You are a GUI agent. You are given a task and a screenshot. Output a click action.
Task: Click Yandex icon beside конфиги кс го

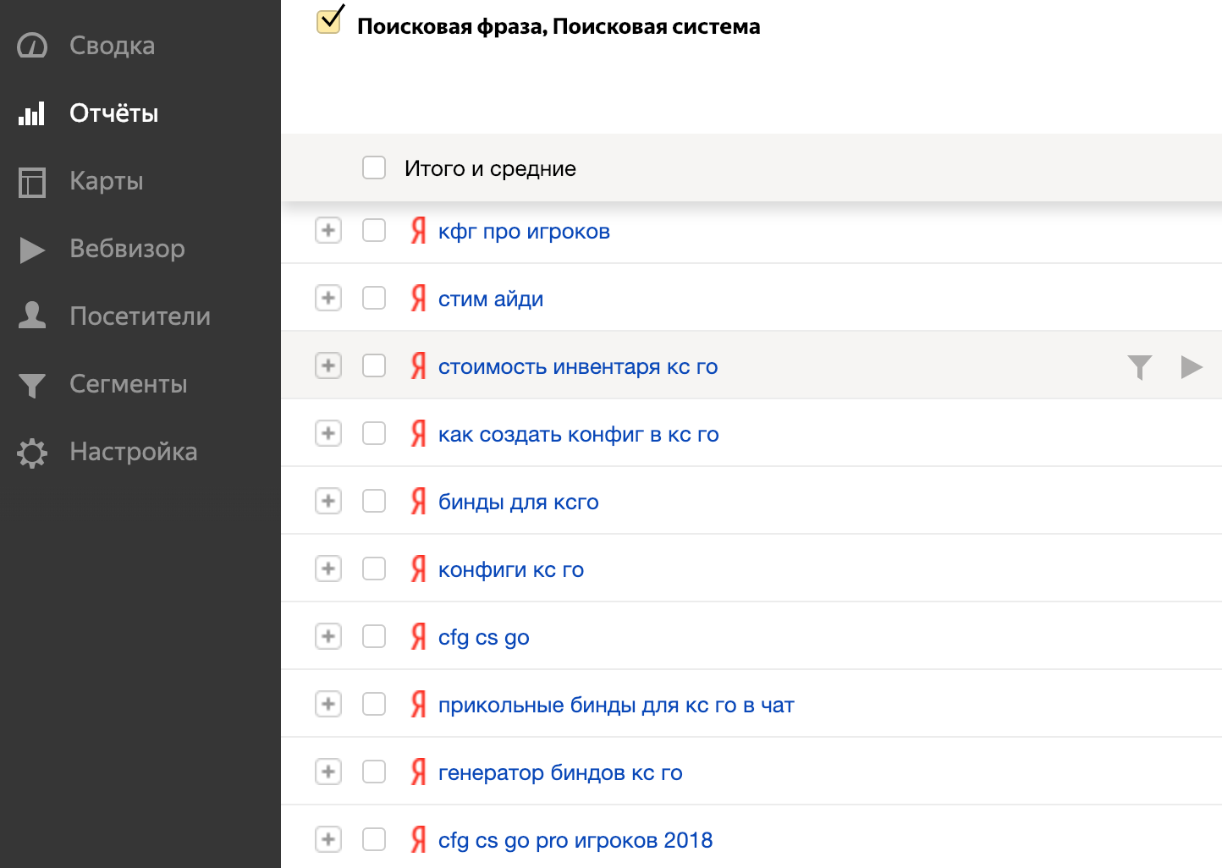418,569
